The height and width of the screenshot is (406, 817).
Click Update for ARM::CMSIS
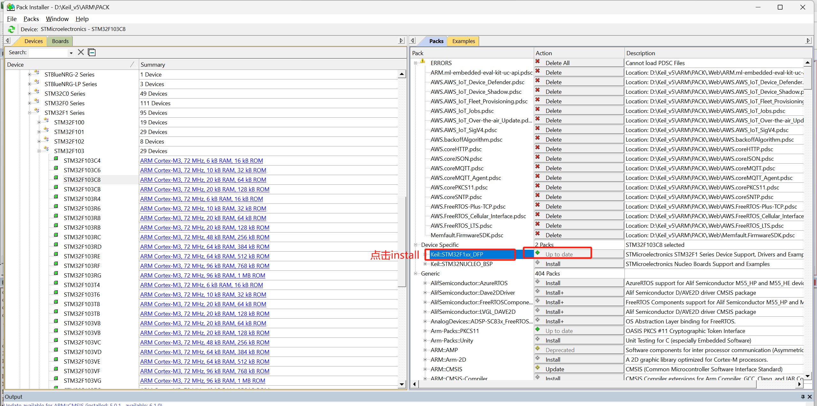pos(579,369)
